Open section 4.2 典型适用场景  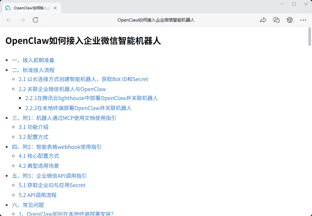click(x=39, y=166)
